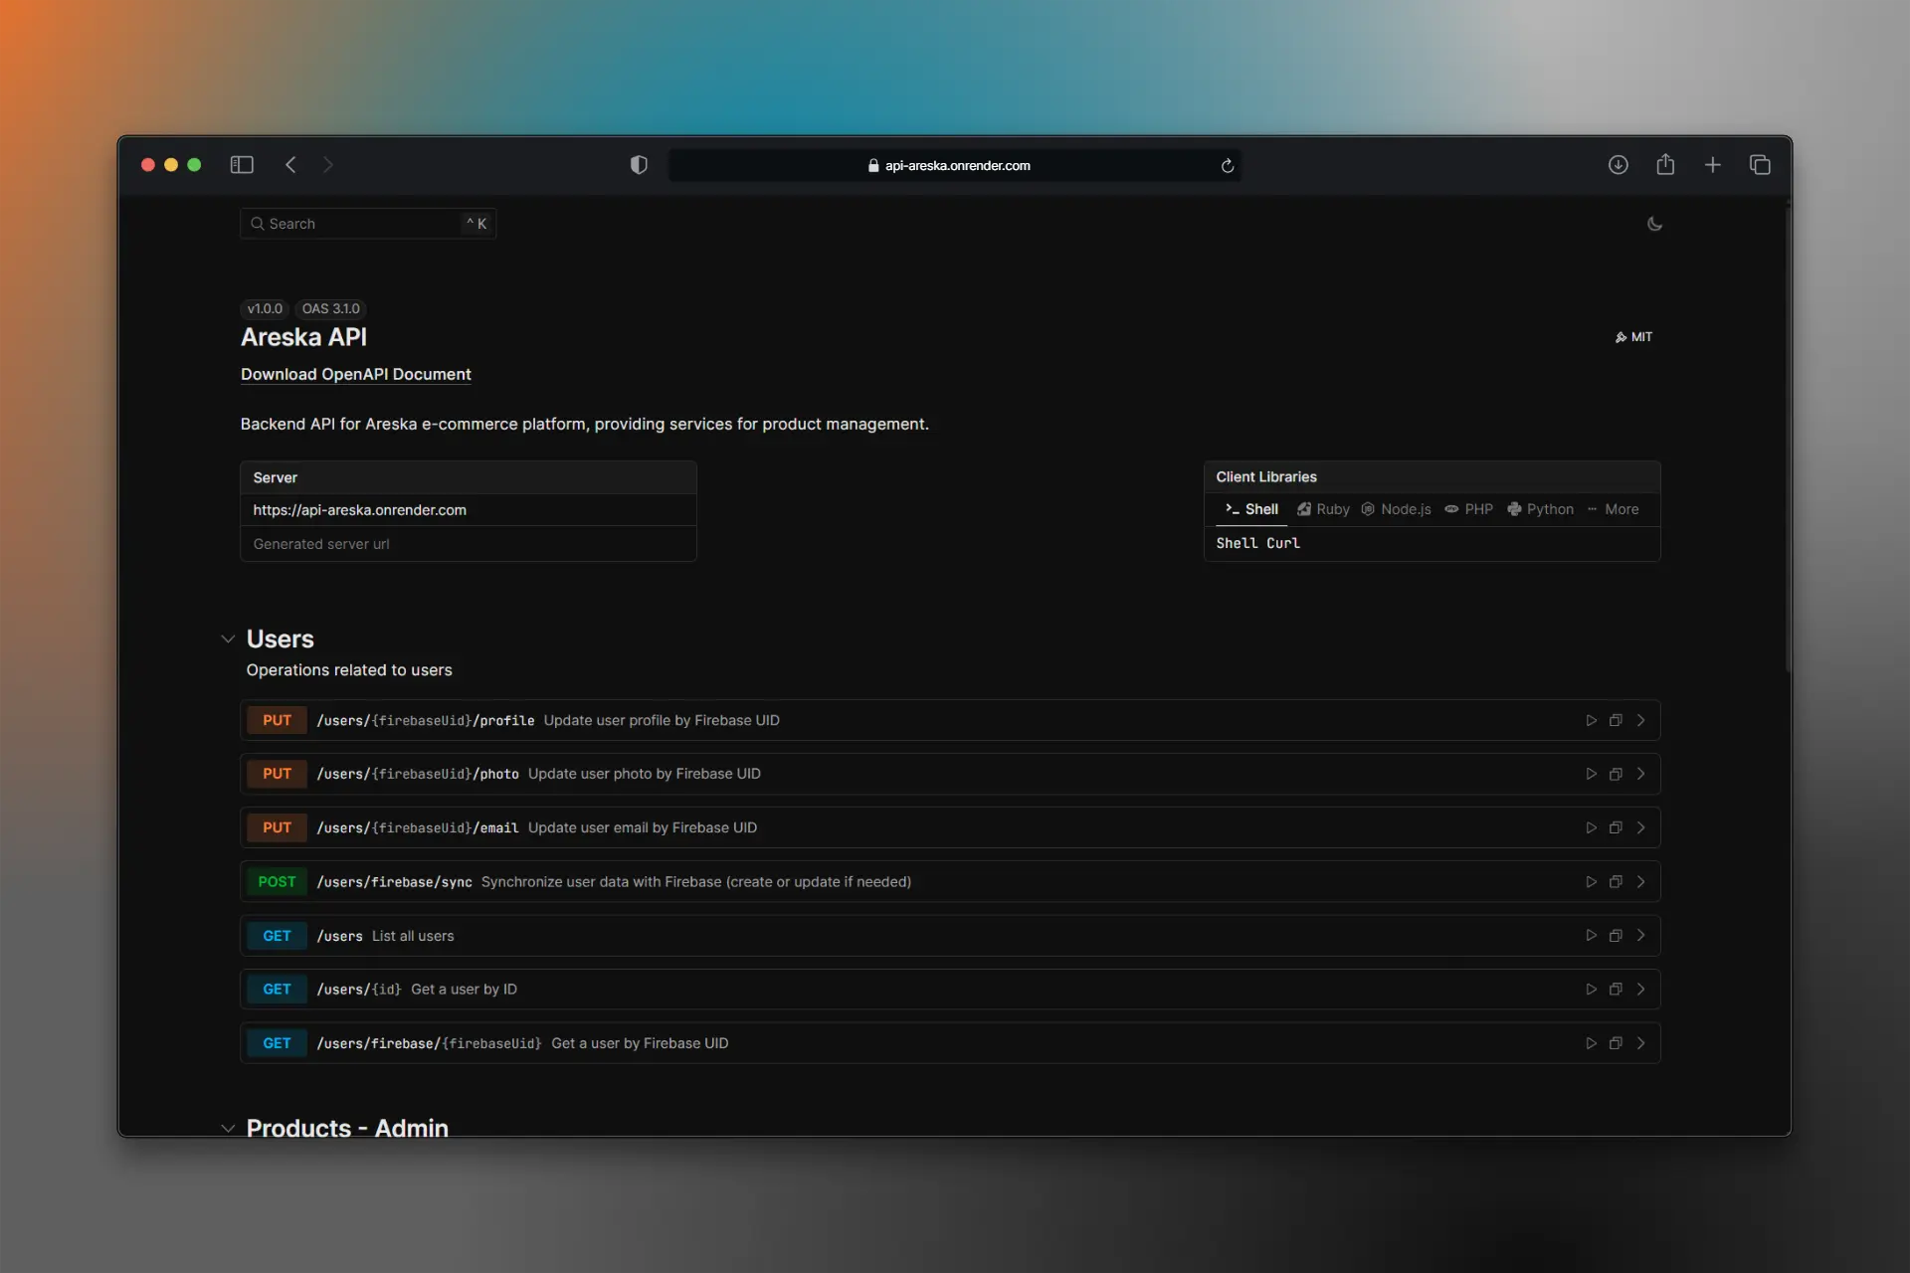Click the Download OpenAPI Document link
Image resolution: width=1910 pixels, height=1273 pixels.
pos(355,375)
